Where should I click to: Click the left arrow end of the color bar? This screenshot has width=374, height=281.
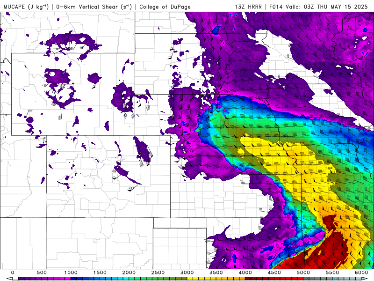[9, 279]
